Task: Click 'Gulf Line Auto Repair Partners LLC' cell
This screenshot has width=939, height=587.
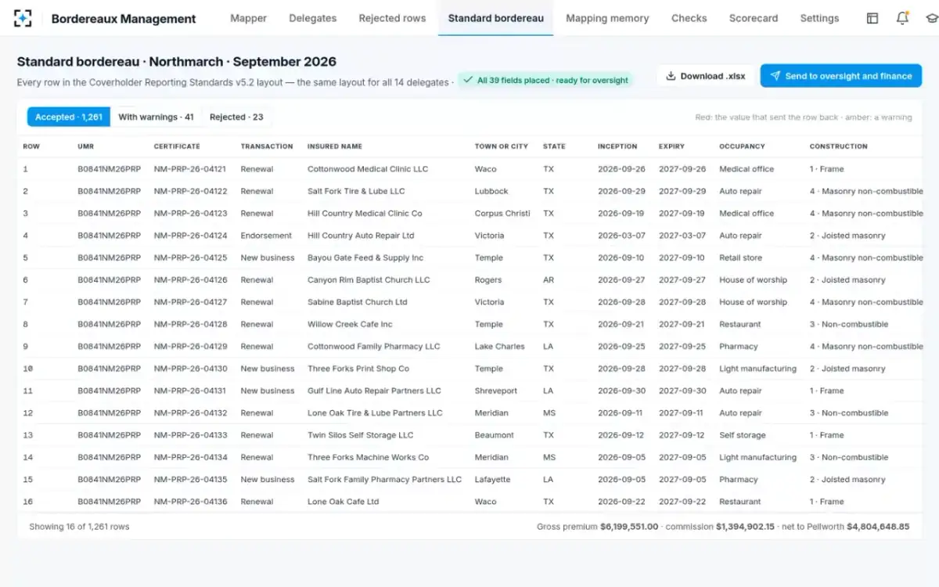Action: click(x=374, y=391)
